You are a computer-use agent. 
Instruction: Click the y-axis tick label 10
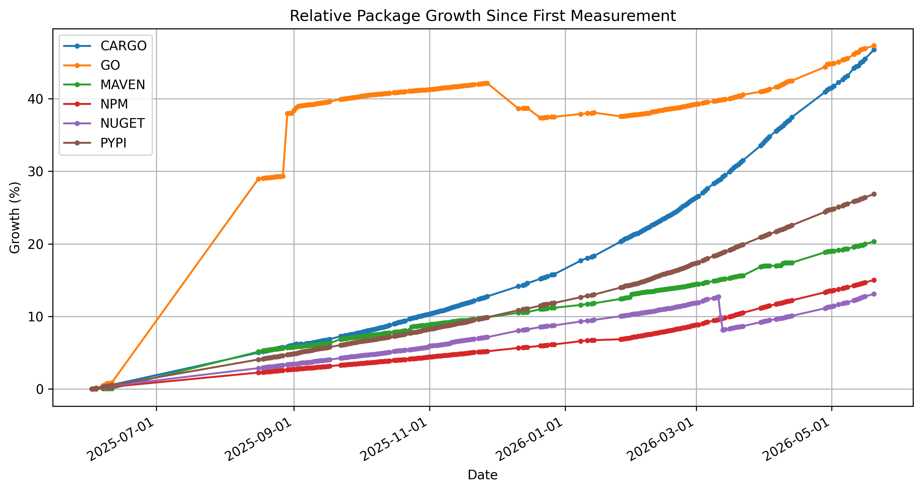[35, 317]
